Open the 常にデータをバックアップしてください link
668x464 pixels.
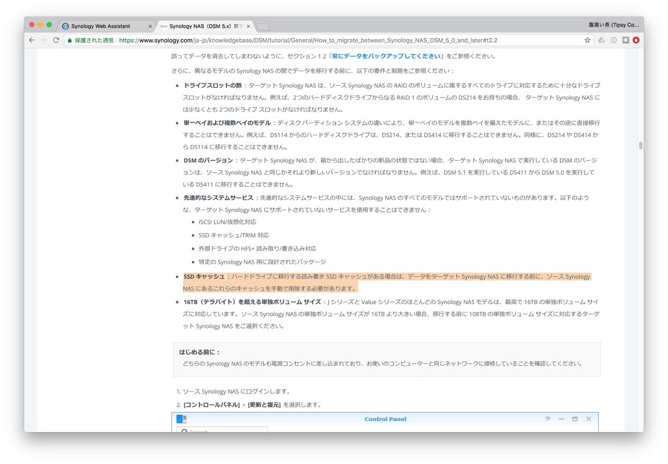(x=387, y=56)
